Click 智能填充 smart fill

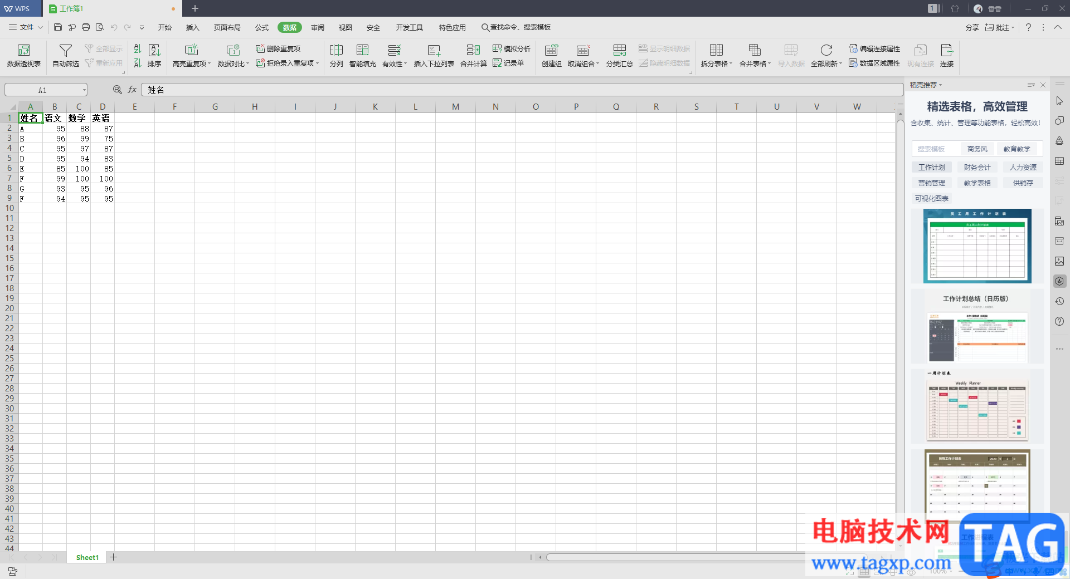[363, 56]
